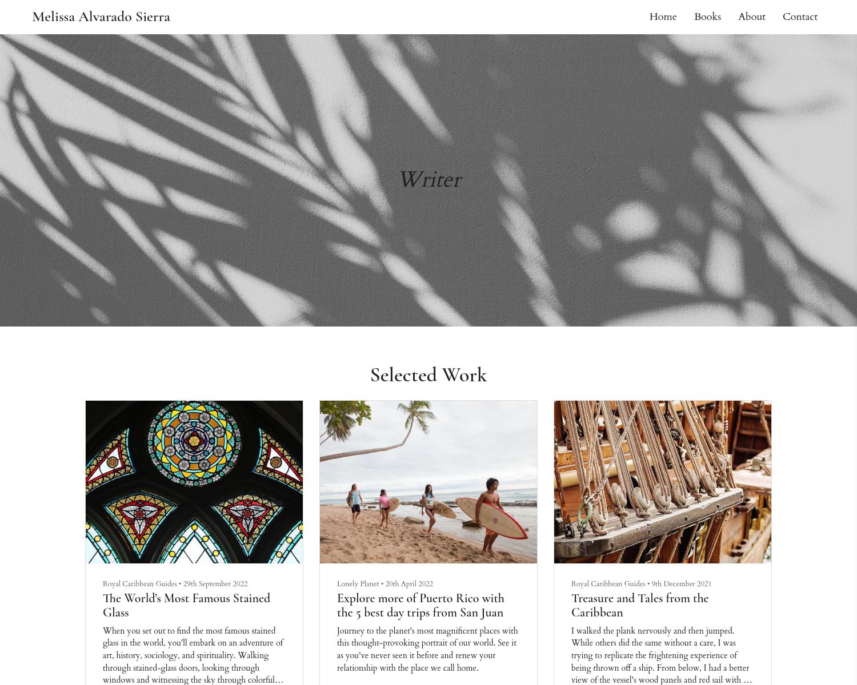Click the Selected Work heading

tap(428, 375)
